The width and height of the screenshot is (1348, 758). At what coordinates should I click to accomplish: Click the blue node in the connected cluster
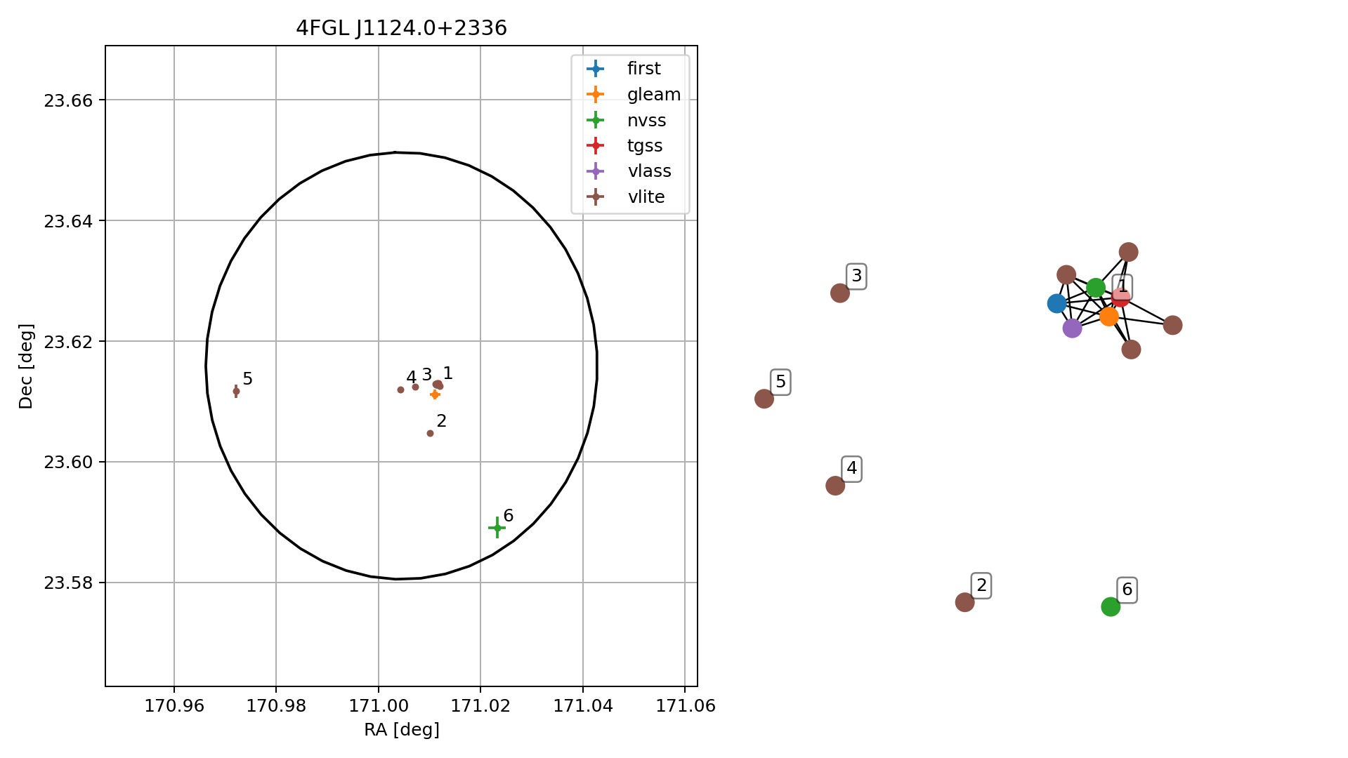point(1057,303)
